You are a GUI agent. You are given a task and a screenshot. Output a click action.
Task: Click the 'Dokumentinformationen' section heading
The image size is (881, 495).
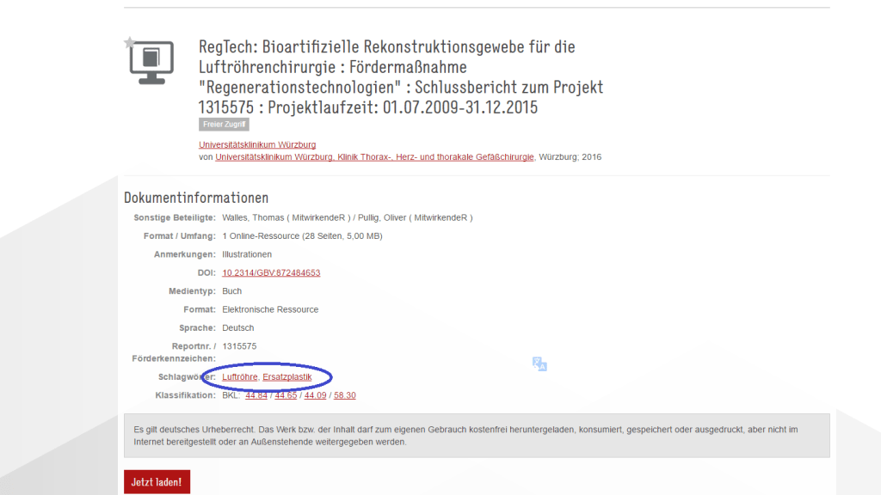[x=196, y=198]
